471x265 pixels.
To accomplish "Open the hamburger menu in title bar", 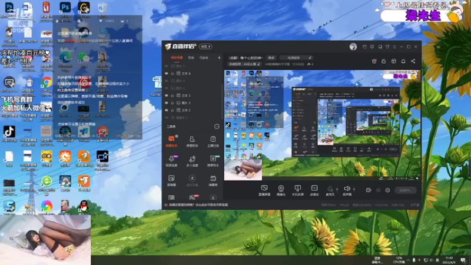I will click(394, 47).
